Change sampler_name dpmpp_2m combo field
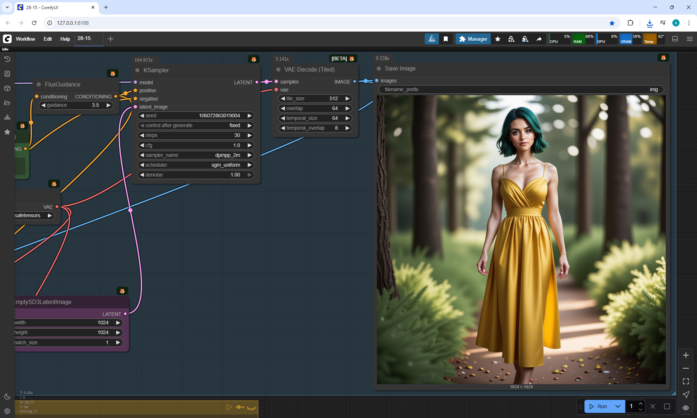697x418 pixels. 196,155
